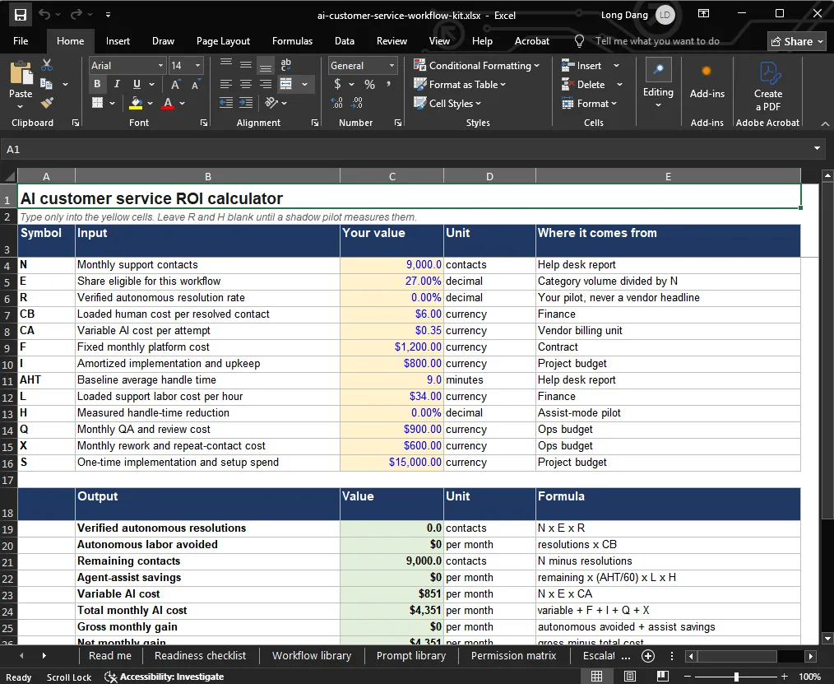This screenshot has height=684, width=834.
Task: Toggle Italic formatting
Action: 117,84
